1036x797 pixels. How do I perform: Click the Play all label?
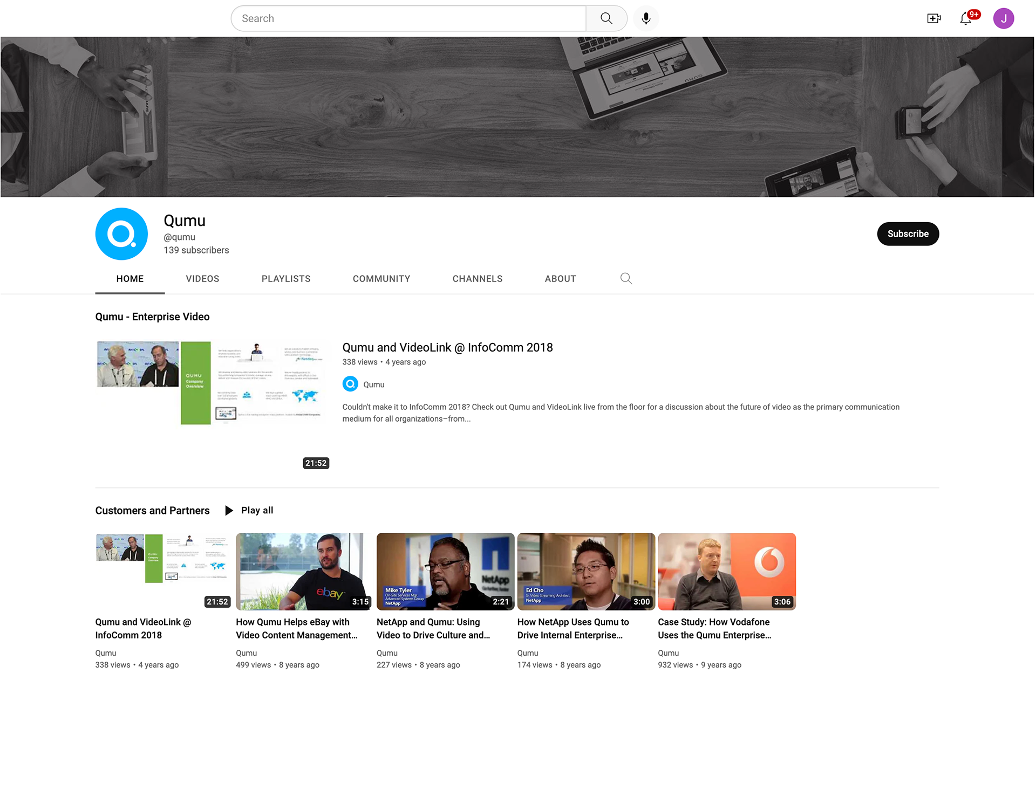click(257, 511)
